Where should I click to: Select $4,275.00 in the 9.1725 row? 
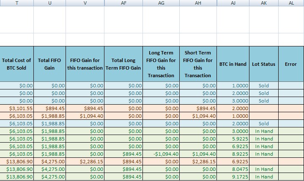[x=49, y=177]
